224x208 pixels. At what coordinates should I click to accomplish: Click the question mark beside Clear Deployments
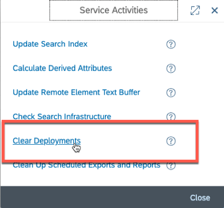[171, 141]
